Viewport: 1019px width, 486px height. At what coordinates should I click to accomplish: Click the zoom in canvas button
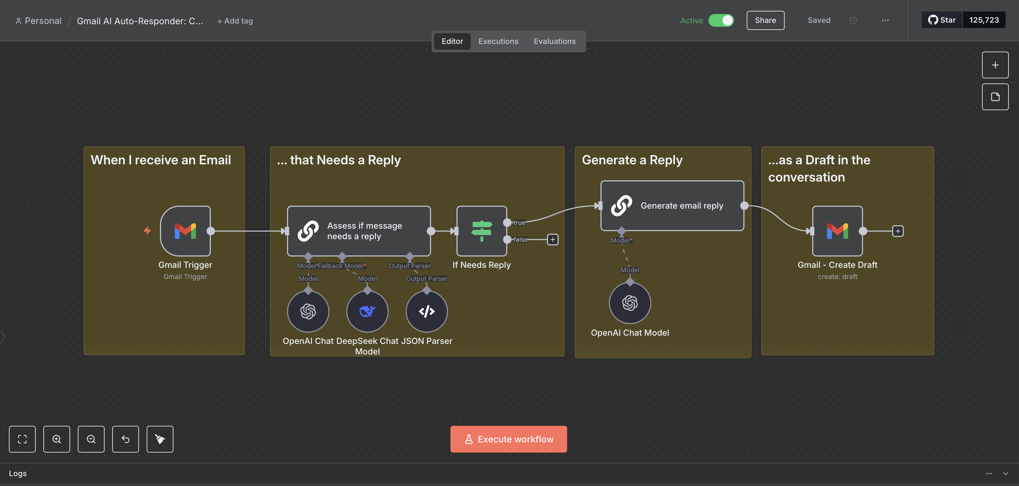click(x=56, y=439)
